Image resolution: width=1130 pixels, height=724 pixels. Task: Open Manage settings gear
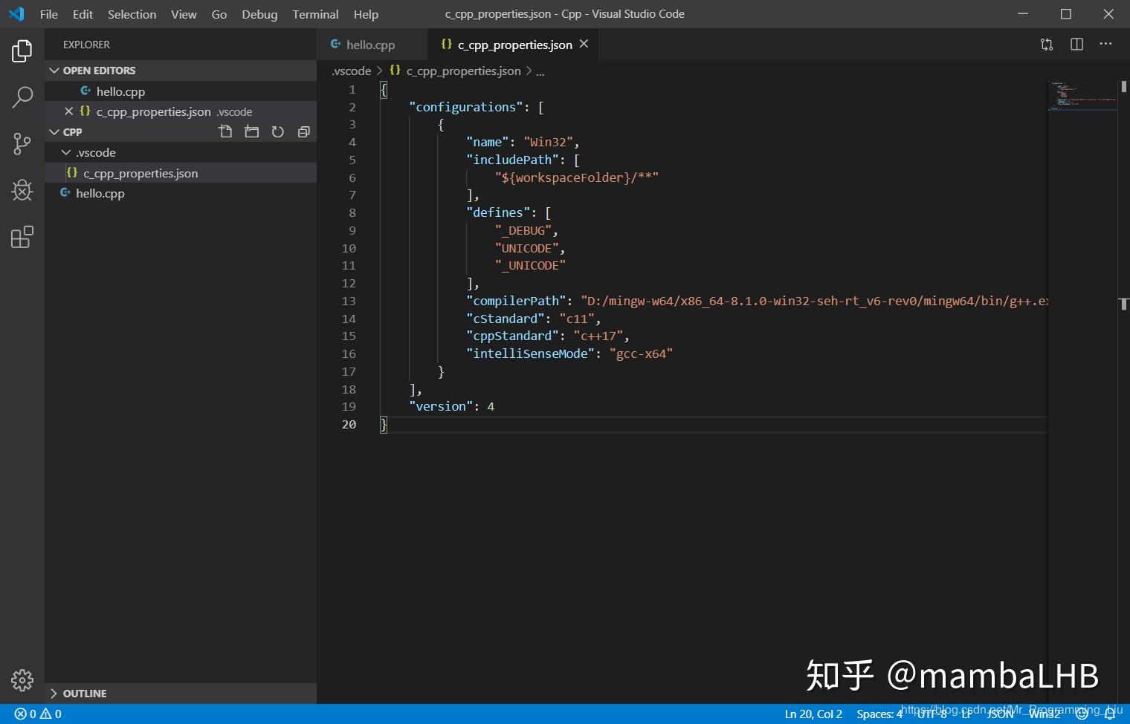click(x=22, y=679)
